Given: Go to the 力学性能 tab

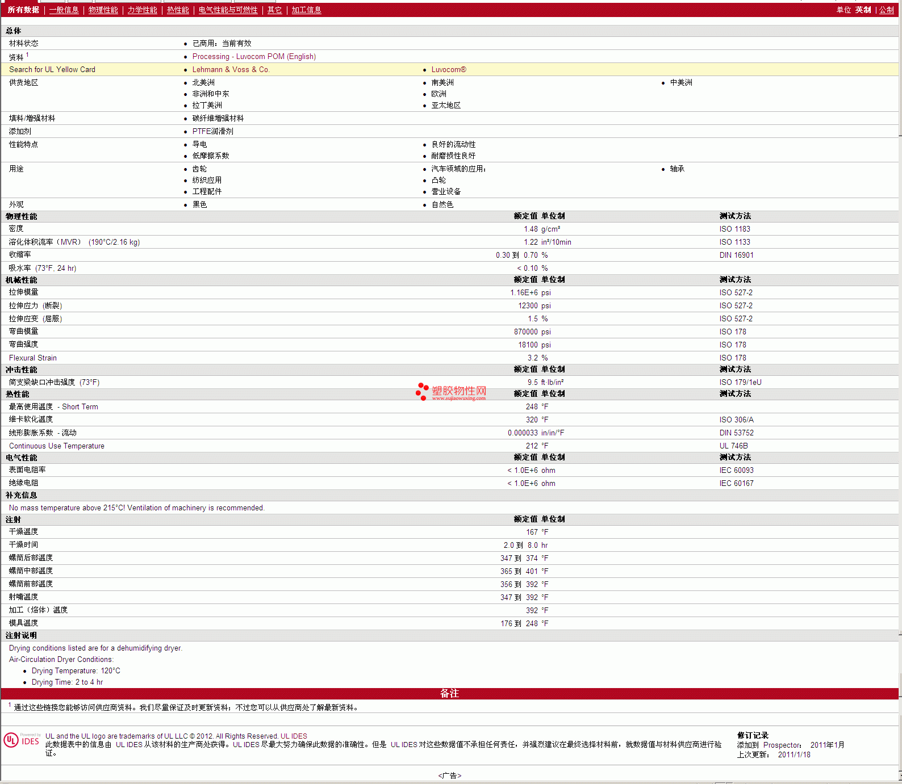Looking at the screenshot, I should coord(142,10).
